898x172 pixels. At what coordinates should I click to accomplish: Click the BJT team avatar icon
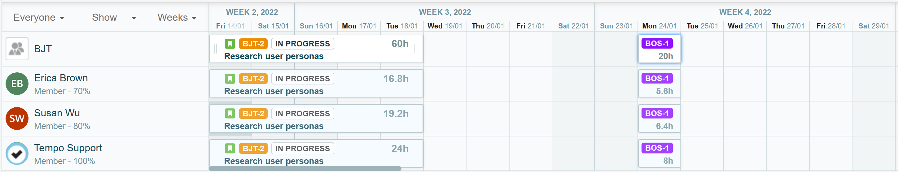[17, 49]
